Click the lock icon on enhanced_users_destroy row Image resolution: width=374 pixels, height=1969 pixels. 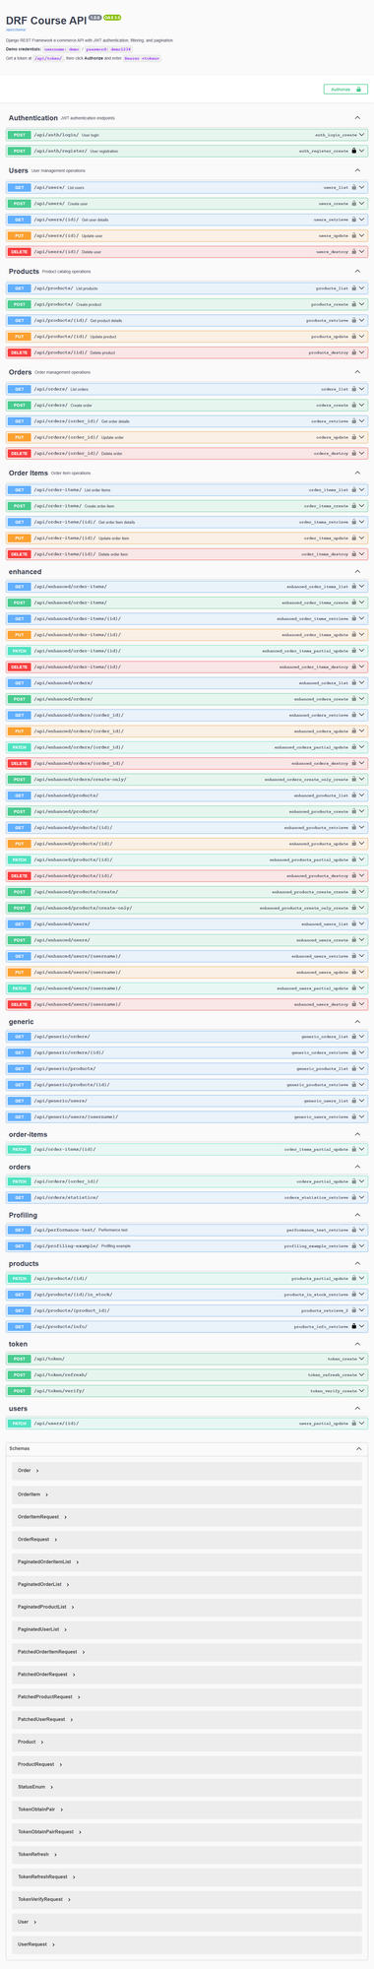click(354, 1004)
